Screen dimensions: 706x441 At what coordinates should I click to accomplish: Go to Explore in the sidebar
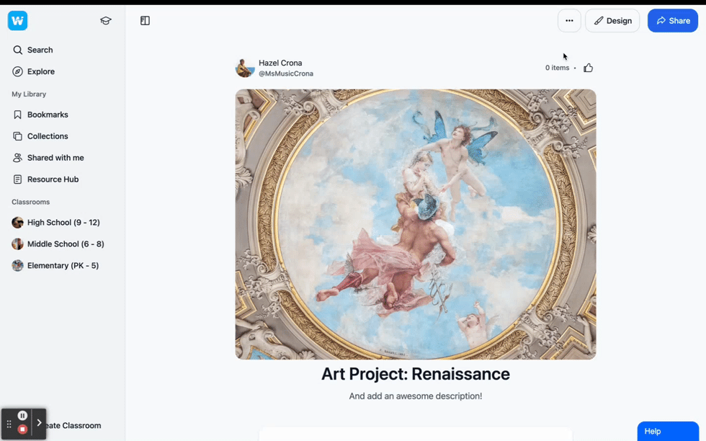[40, 71]
